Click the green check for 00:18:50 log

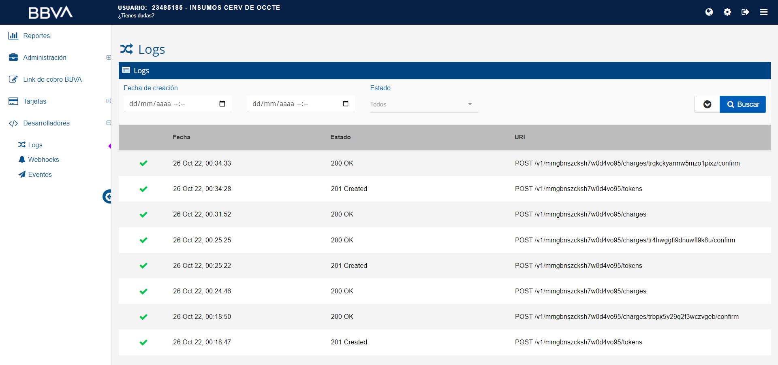click(143, 317)
